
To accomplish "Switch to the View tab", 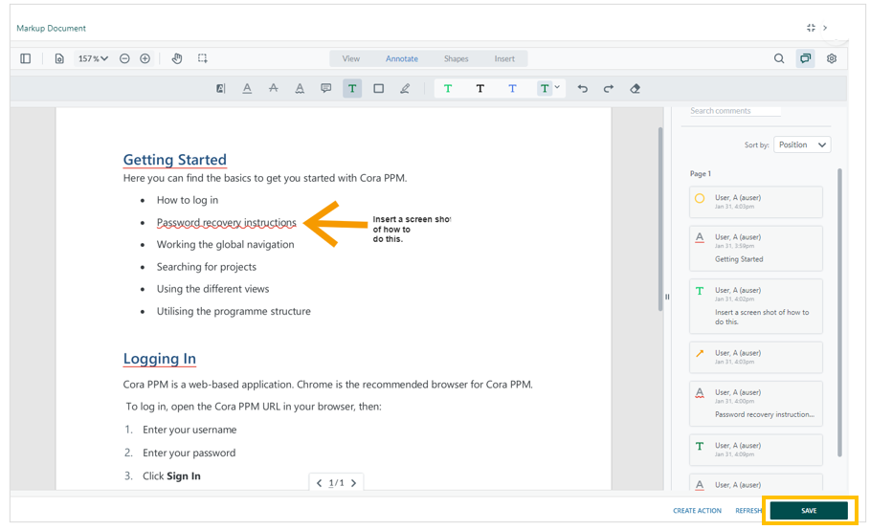I will [x=350, y=58].
